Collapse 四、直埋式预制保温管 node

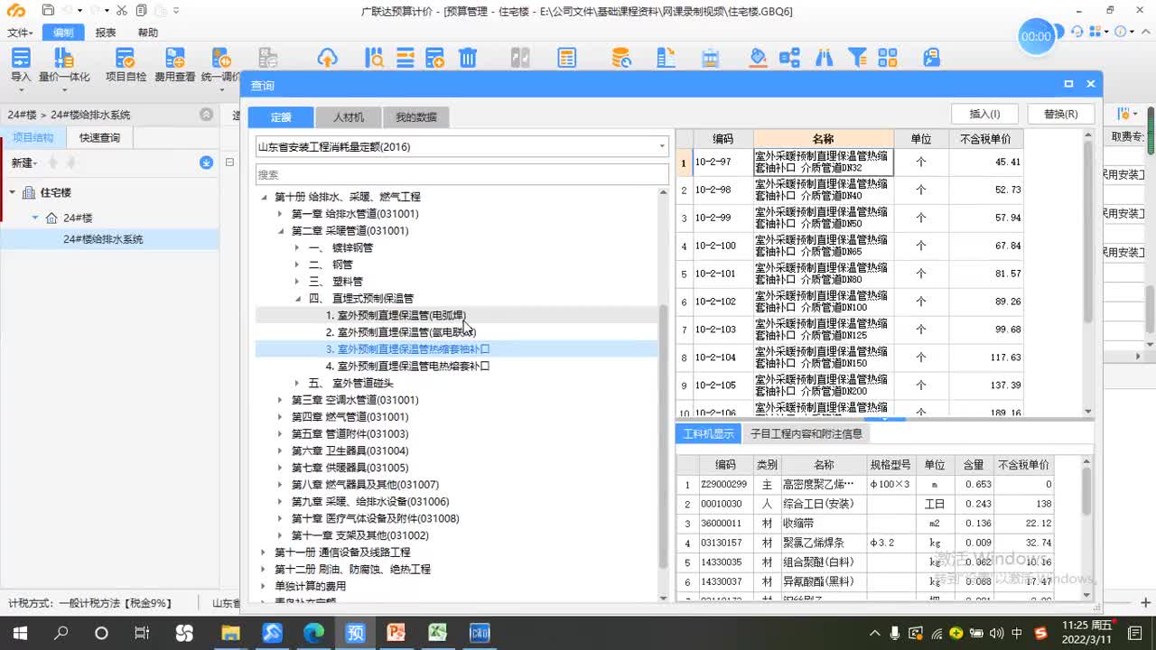click(298, 299)
